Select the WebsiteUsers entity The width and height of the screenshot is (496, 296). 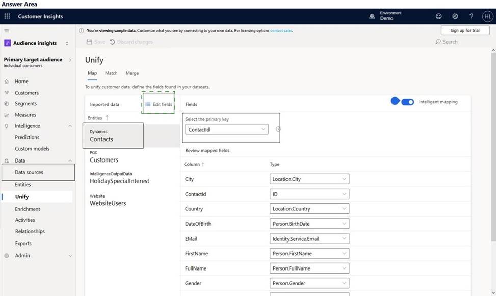(108, 203)
